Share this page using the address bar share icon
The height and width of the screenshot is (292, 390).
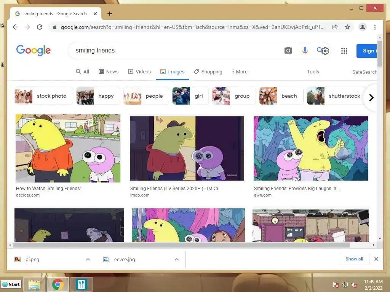335,27
